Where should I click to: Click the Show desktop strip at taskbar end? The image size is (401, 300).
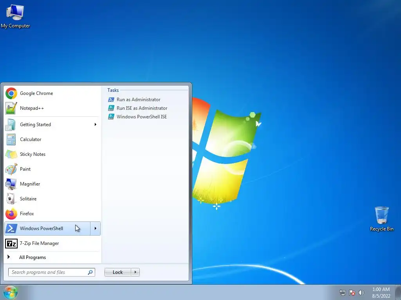[398, 292]
